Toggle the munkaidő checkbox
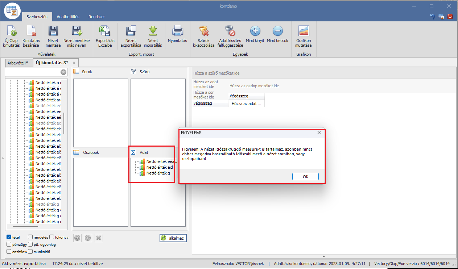458x269 pixels. pyautogui.click(x=30, y=252)
